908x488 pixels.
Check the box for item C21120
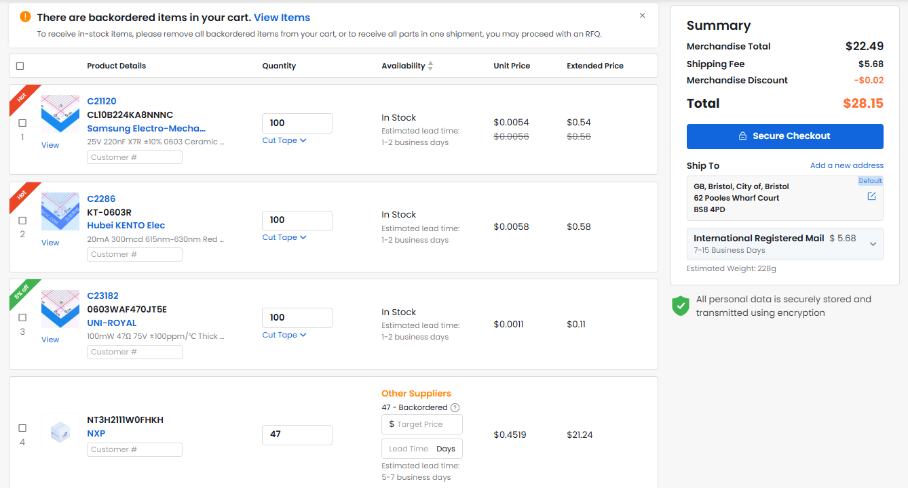coord(22,123)
